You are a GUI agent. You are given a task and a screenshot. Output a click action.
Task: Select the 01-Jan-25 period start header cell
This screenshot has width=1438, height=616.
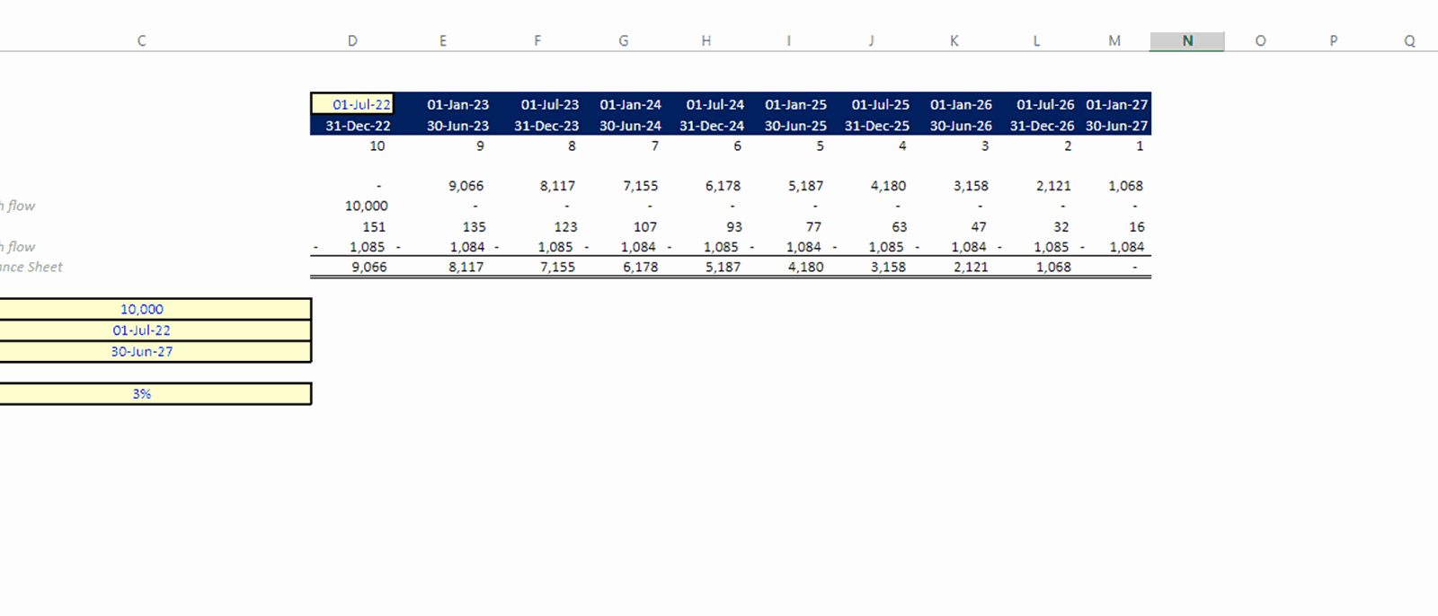pyautogui.click(x=794, y=104)
